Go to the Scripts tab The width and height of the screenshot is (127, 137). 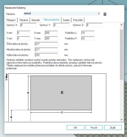click(66, 20)
